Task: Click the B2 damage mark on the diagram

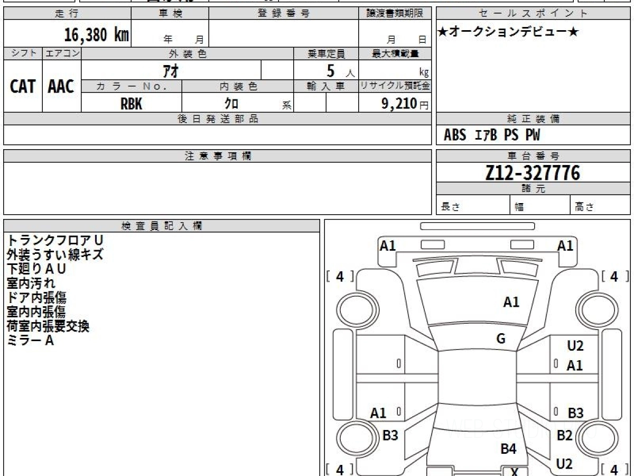Action: 565,435
